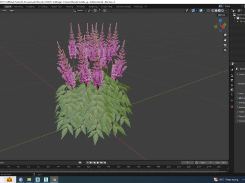Open the viewport shading options arrow
This screenshot has width=245, height=183.
pos(226,11)
